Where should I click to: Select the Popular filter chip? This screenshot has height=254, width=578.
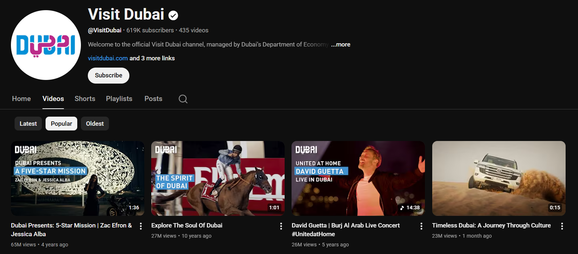tap(61, 124)
